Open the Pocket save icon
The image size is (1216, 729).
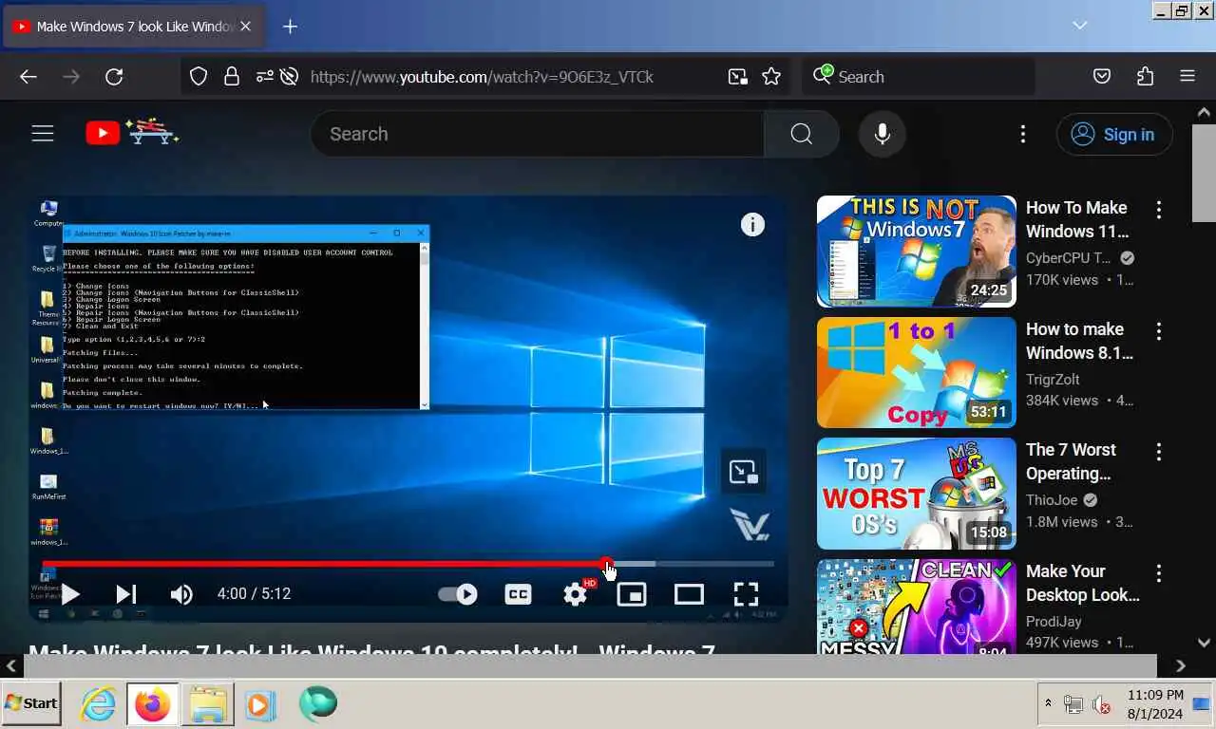[x=1102, y=77]
